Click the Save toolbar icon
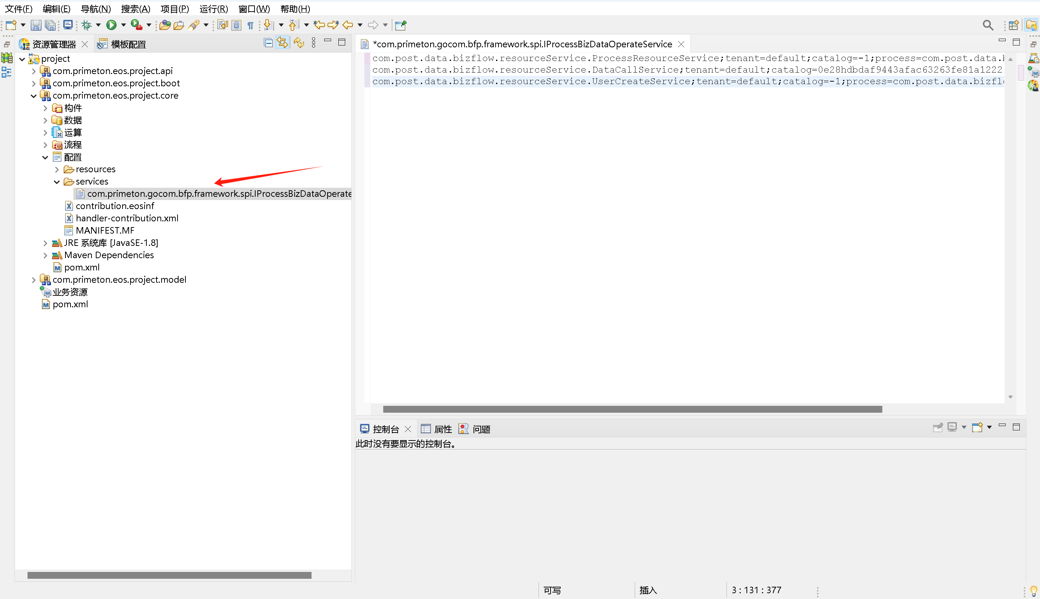This screenshot has width=1040, height=599. [36, 25]
